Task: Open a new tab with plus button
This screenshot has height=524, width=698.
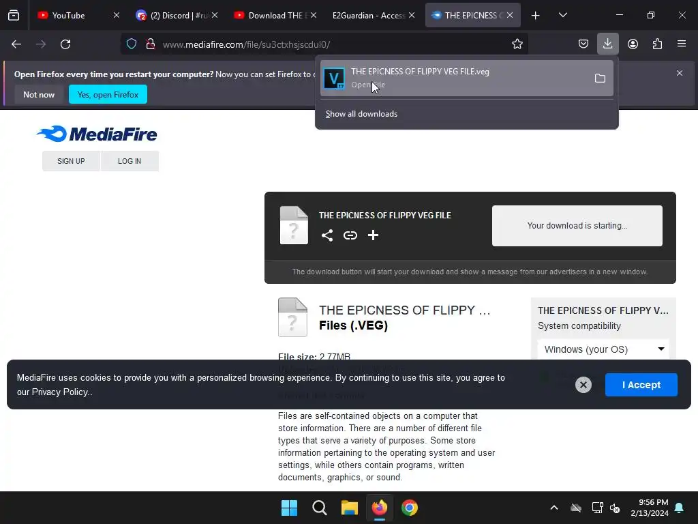Action: pyautogui.click(x=536, y=16)
